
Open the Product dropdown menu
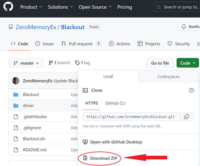pyautogui.click(x=31, y=7)
